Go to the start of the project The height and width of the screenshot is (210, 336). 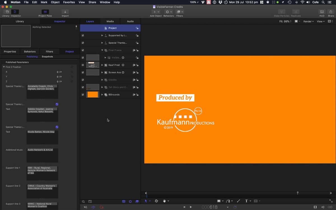pyautogui.click(x=184, y=207)
